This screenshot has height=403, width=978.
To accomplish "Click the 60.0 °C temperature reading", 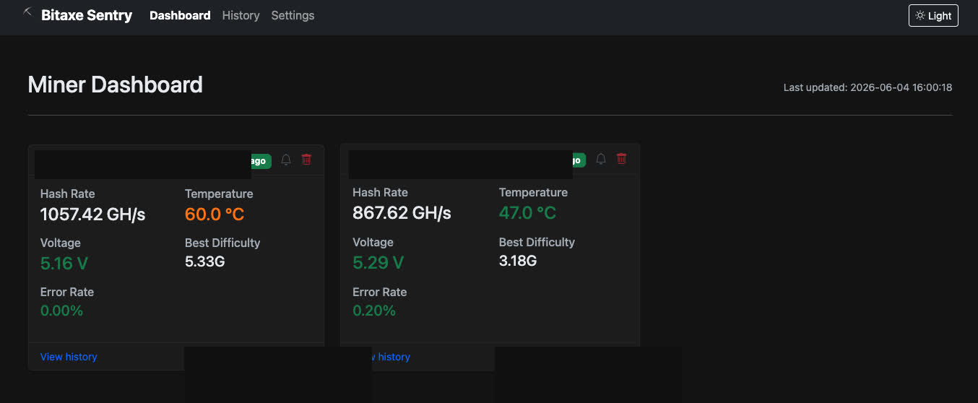I will (215, 214).
